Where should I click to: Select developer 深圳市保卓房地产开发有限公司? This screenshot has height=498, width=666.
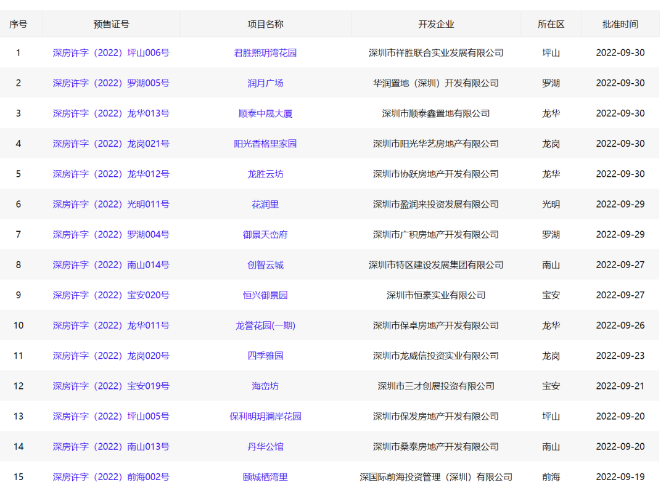click(x=436, y=325)
